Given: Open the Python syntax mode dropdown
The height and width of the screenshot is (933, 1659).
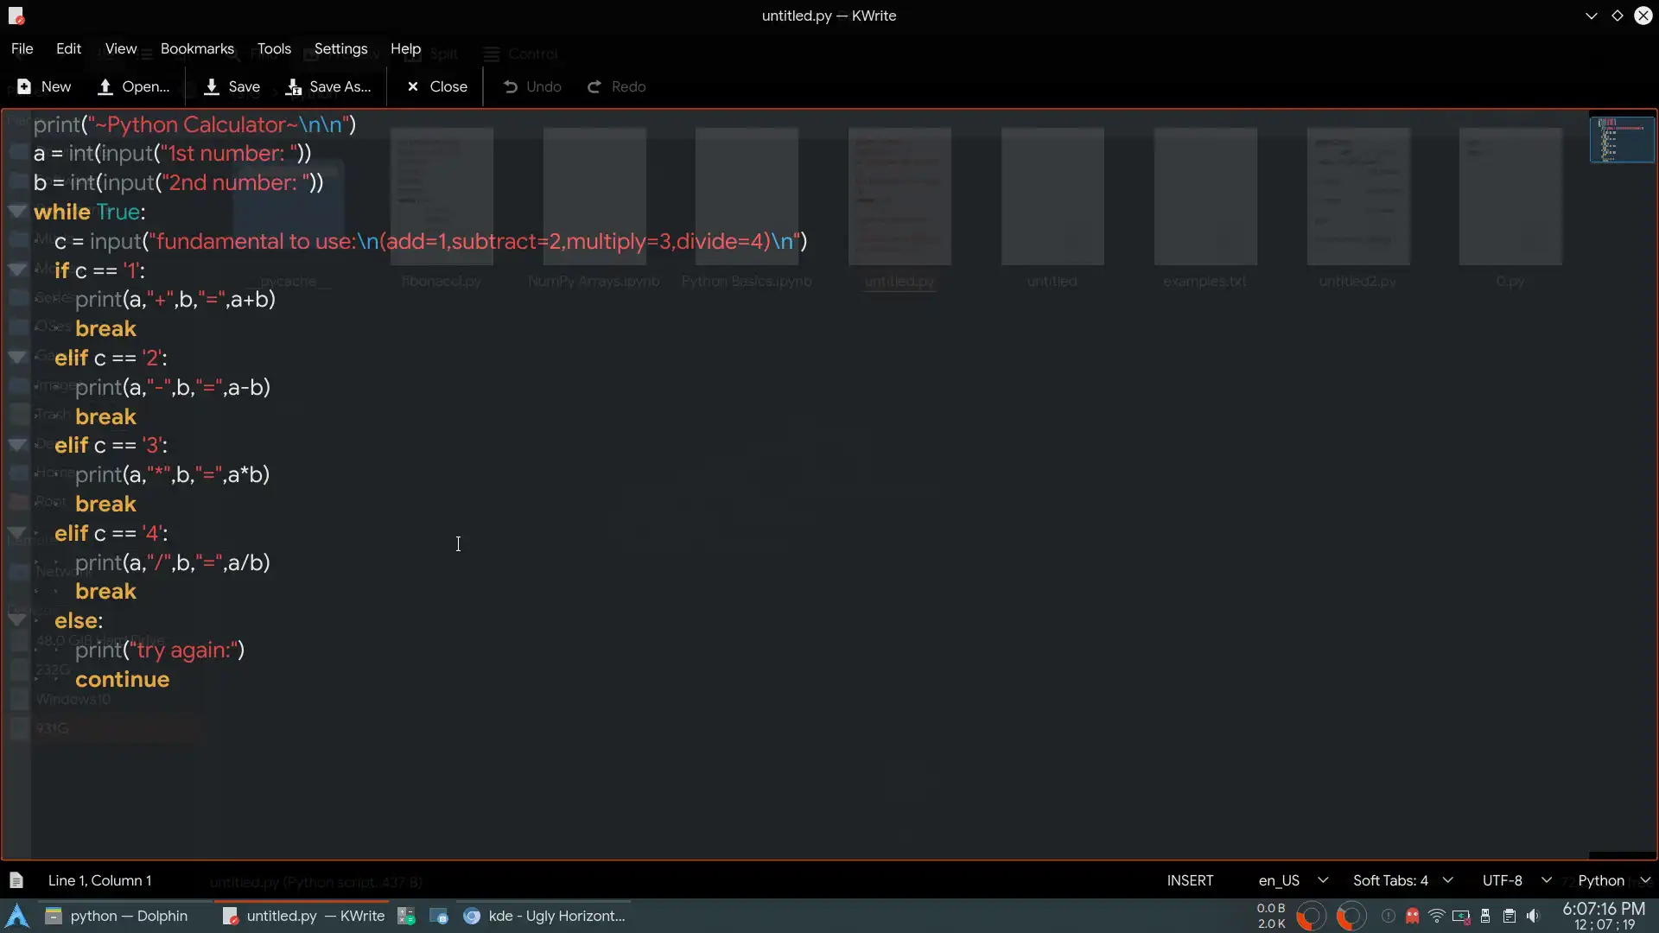Looking at the screenshot, I should 1613,880.
